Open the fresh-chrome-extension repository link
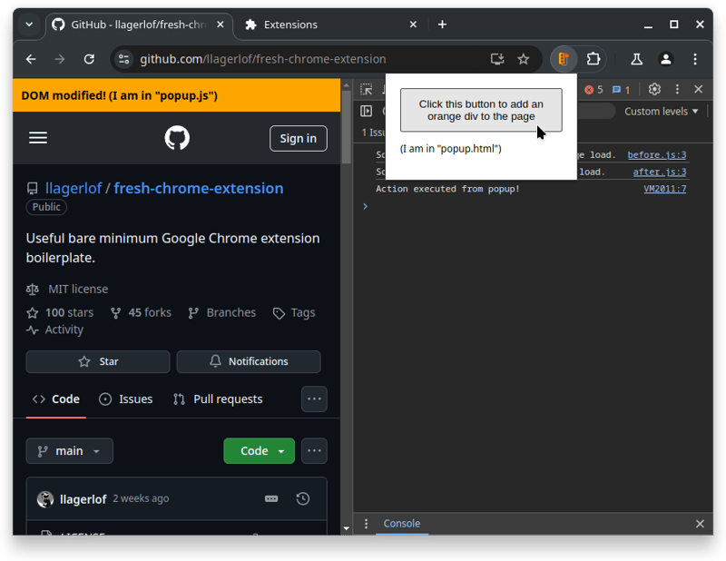Image resolution: width=726 pixels, height=561 pixels. (x=199, y=189)
